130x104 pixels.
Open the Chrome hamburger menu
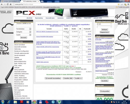tap(128, 4)
